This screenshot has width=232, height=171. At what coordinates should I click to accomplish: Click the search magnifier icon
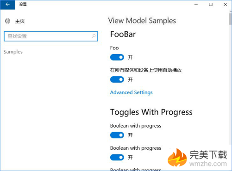point(94,36)
